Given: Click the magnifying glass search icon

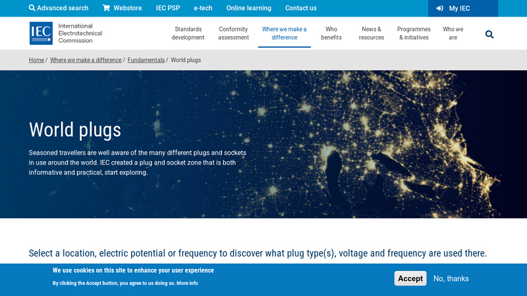Looking at the screenshot, I should tap(489, 34).
